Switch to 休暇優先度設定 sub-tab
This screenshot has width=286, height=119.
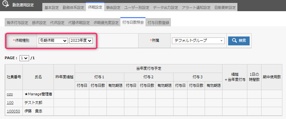click(x=106, y=23)
